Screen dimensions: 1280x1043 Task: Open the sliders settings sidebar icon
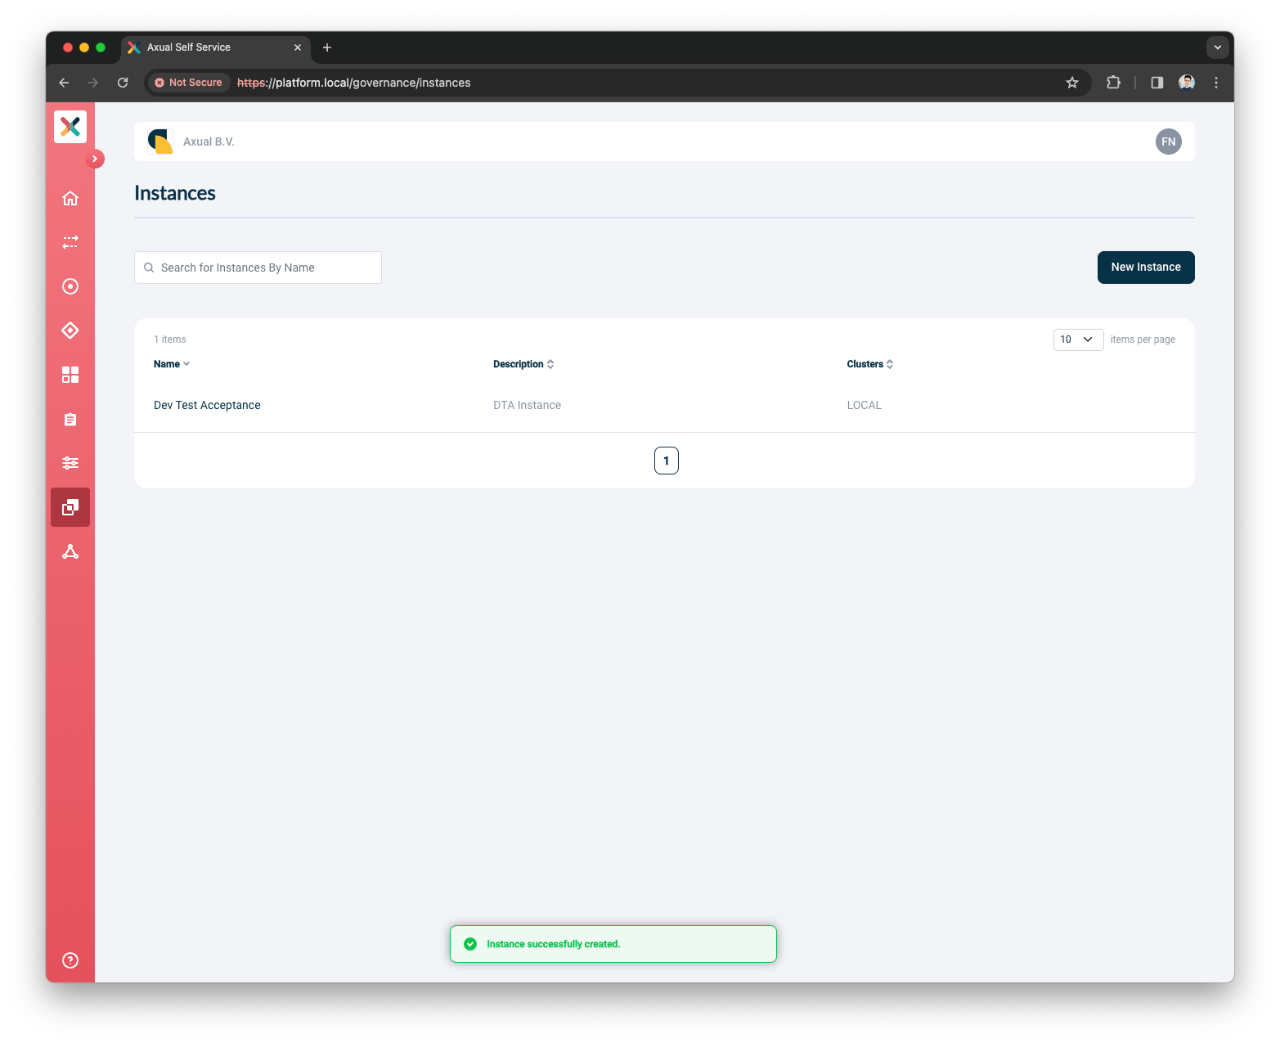pyautogui.click(x=70, y=463)
